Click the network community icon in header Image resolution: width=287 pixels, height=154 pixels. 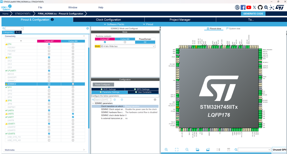tap(272, 7)
